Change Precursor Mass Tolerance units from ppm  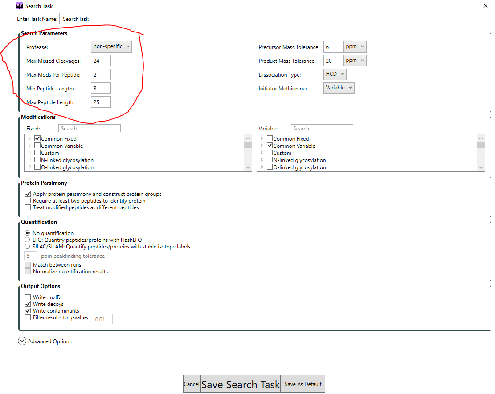(354, 46)
